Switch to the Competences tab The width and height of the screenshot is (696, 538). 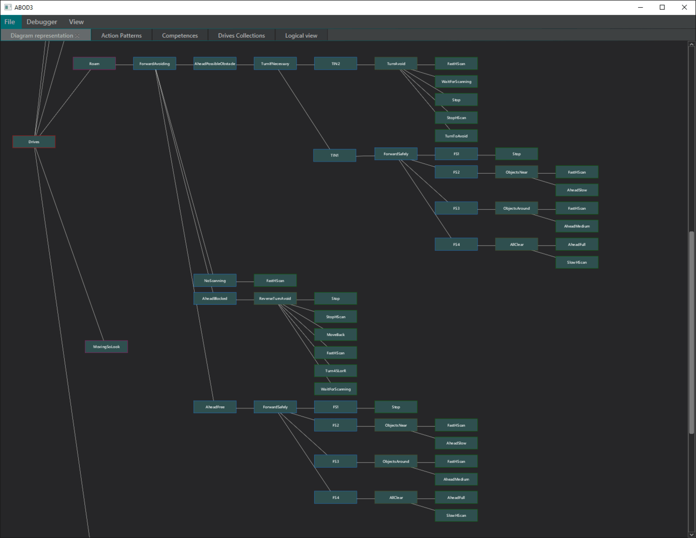pyautogui.click(x=180, y=36)
